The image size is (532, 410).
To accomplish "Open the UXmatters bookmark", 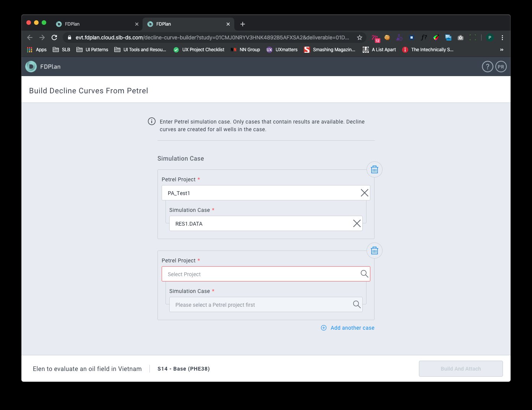I will click(x=282, y=50).
